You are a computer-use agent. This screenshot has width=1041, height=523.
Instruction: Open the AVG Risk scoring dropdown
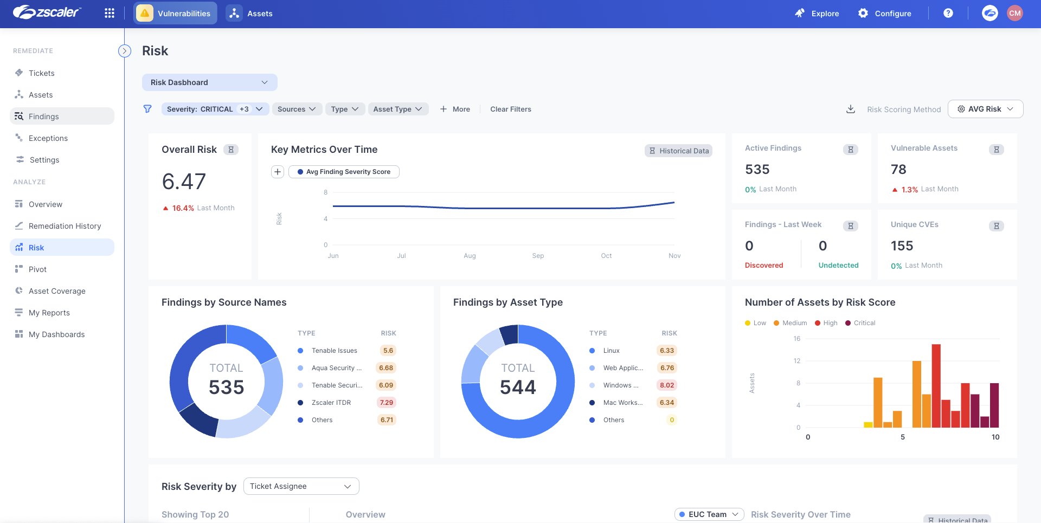click(985, 109)
